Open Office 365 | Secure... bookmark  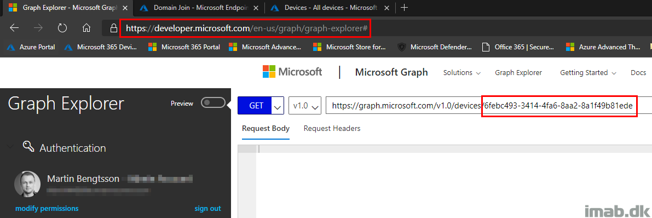[x=518, y=47]
